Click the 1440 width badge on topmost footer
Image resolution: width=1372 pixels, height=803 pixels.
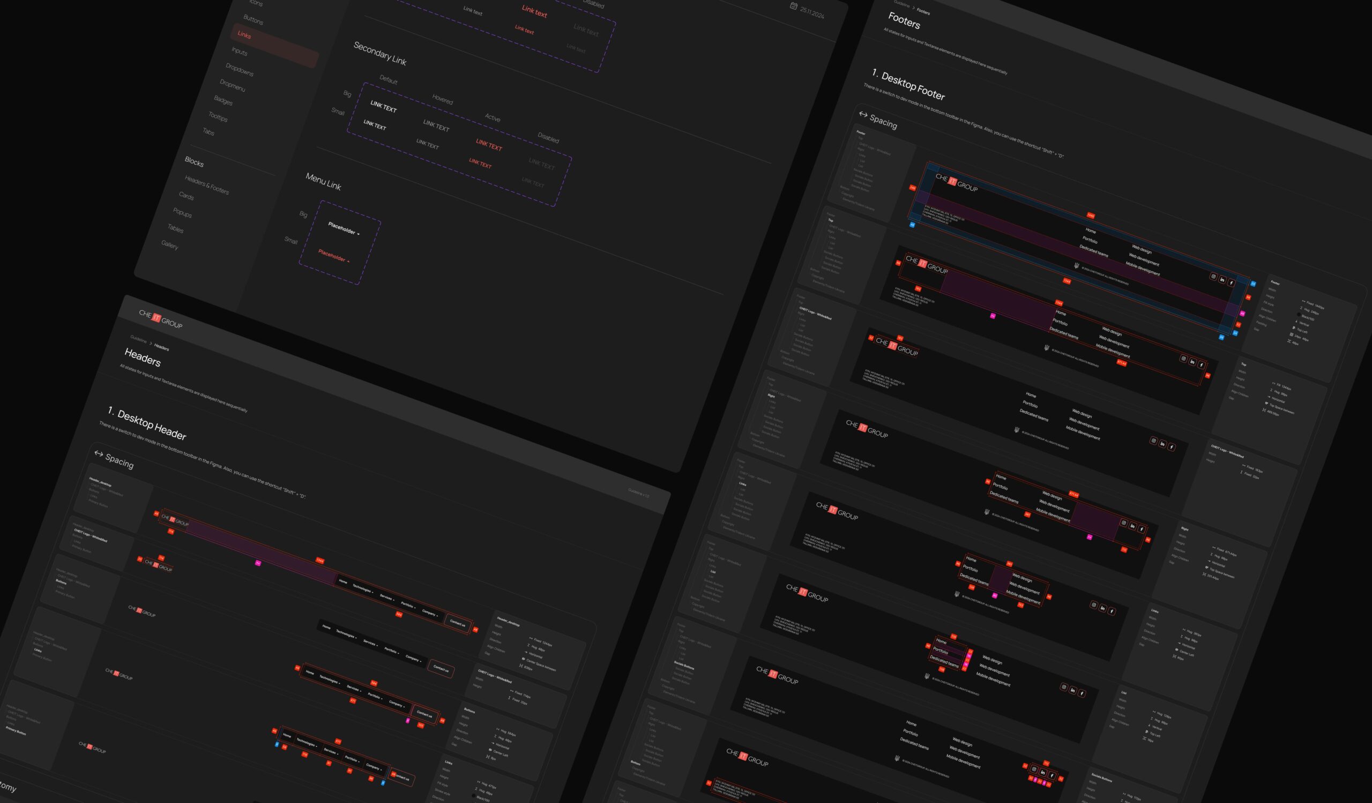click(x=1091, y=215)
